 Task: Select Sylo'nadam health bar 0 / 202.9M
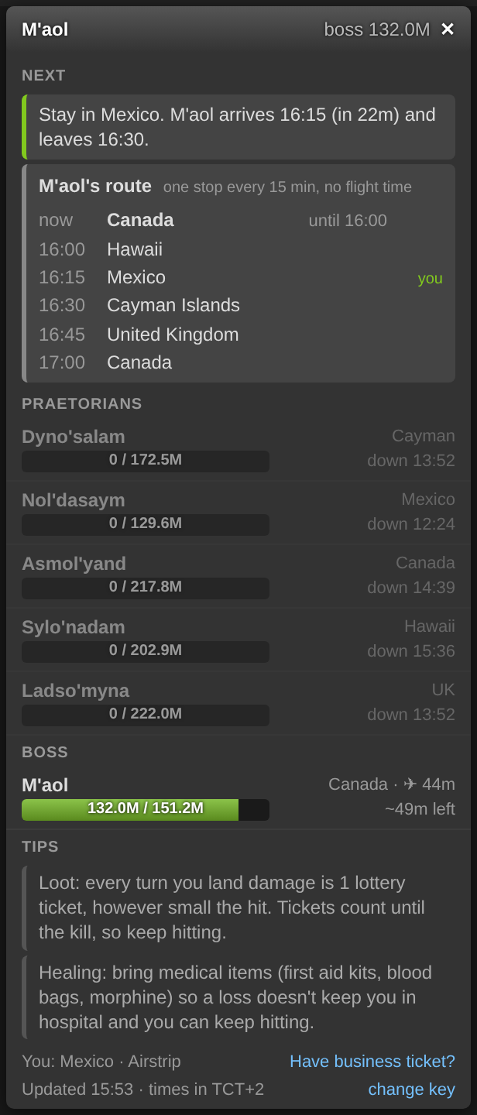point(146,652)
